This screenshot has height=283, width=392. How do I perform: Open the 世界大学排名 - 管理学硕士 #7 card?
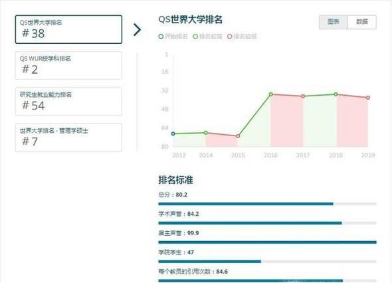click(68, 138)
